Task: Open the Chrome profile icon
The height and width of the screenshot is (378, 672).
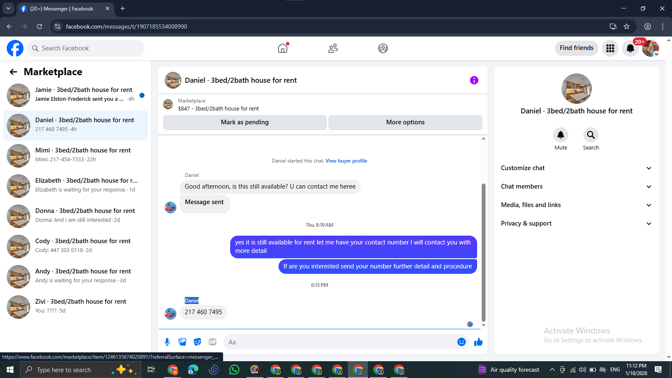Action: click(648, 26)
